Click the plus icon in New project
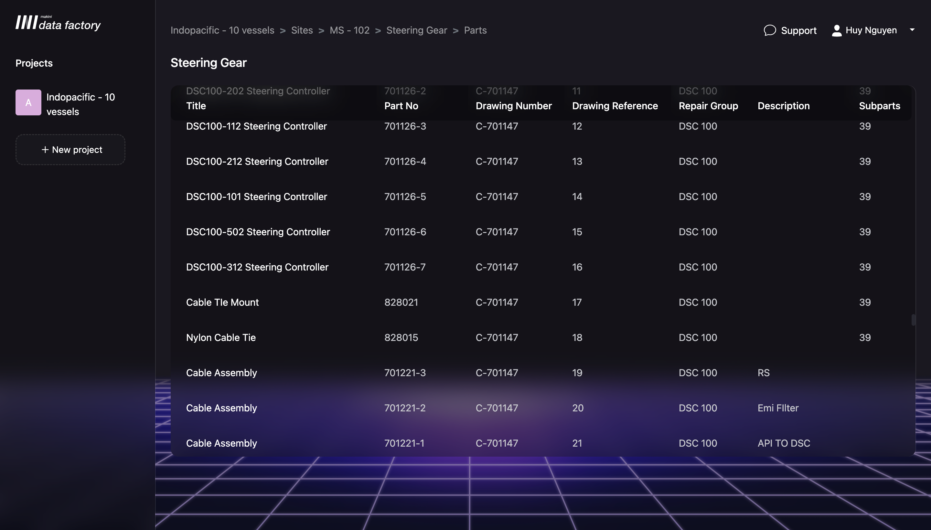This screenshot has height=530, width=931. point(45,150)
